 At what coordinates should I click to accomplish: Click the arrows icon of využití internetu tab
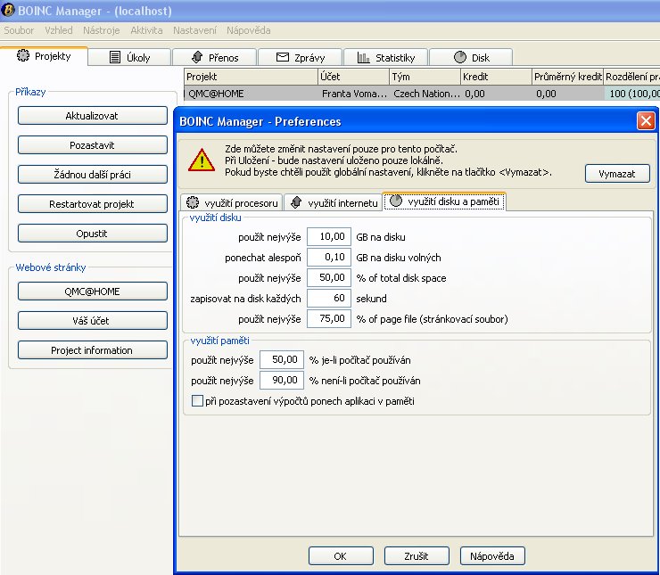point(296,202)
